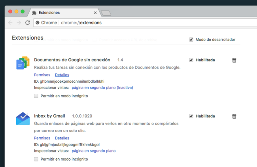The image size is (257, 167).
Task: Click the Inbox by Gmail title
Action: 49,116
